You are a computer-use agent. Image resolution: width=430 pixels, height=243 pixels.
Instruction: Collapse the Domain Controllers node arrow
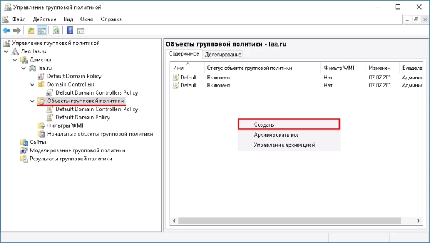pyautogui.click(x=32, y=84)
